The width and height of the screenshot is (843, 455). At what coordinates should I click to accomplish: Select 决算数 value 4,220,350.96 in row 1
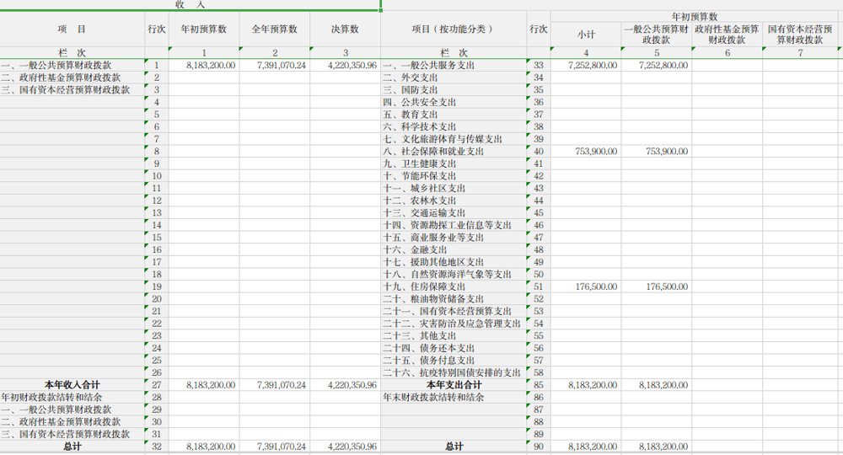click(345, 65)
